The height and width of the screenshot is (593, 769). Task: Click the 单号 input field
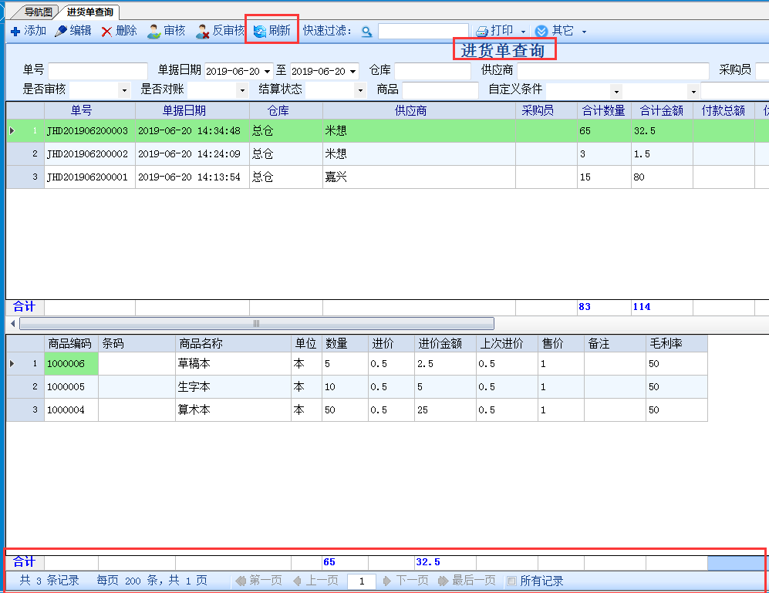[x=98, y=71]
